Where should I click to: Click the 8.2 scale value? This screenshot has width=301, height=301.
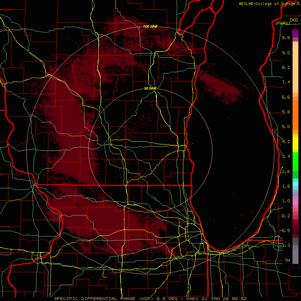click(x=286, y=68)
